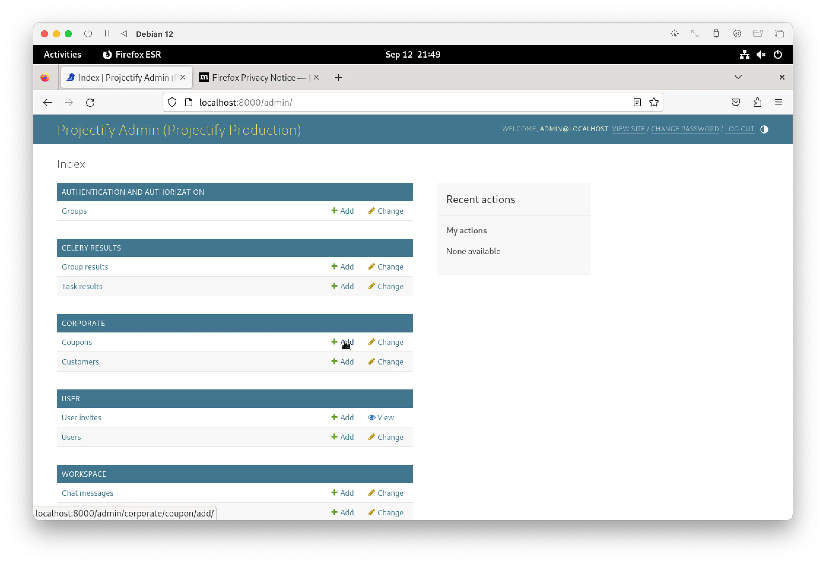Open the Corporate section header
Screen dimensions: 826x564
(x=84, y=323)
